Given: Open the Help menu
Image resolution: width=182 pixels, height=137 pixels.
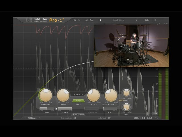Looking at the screenshot, I should pyautogui.click(x=147, y=20).
